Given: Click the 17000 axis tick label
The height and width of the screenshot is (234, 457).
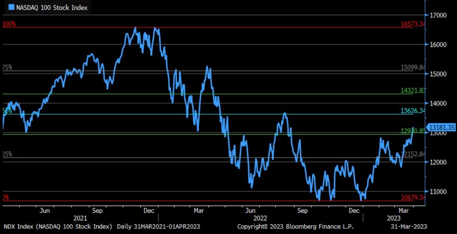Looking at the screenshot, I should click(x=437, y=15).
